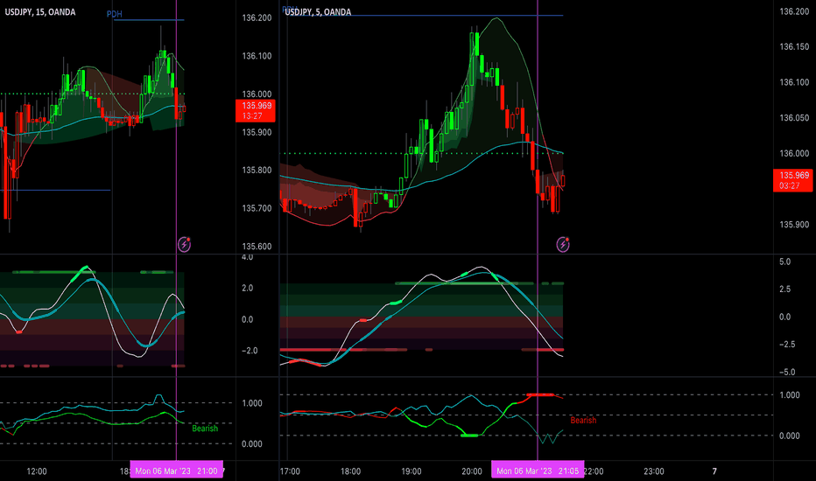
Task: Click 135.600 on the 15-minute chart price axis
Action: pyautogui.click(x=257, y=247)
